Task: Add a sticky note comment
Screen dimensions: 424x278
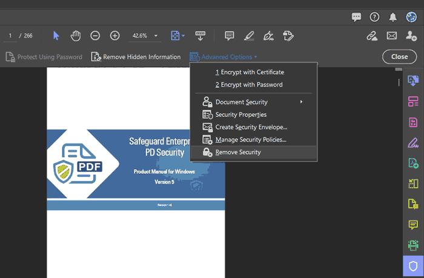Action: (230, 36)
